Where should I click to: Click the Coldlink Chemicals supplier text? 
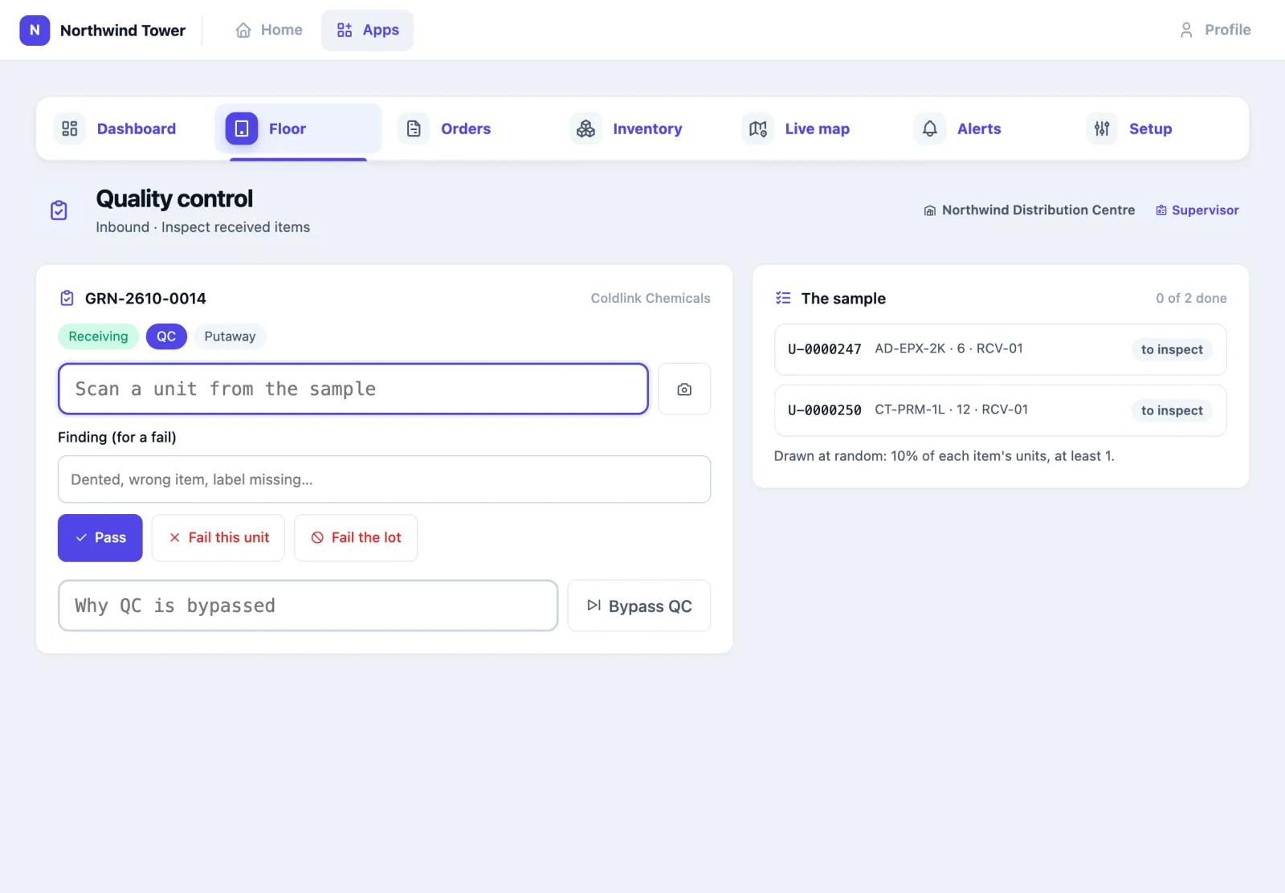[651, 298]
